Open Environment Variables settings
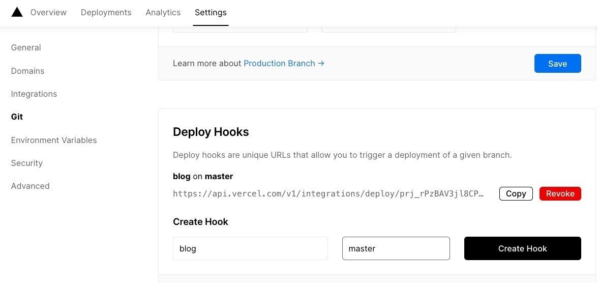Screen dimensions: 598x283 (x=54, y=140)
